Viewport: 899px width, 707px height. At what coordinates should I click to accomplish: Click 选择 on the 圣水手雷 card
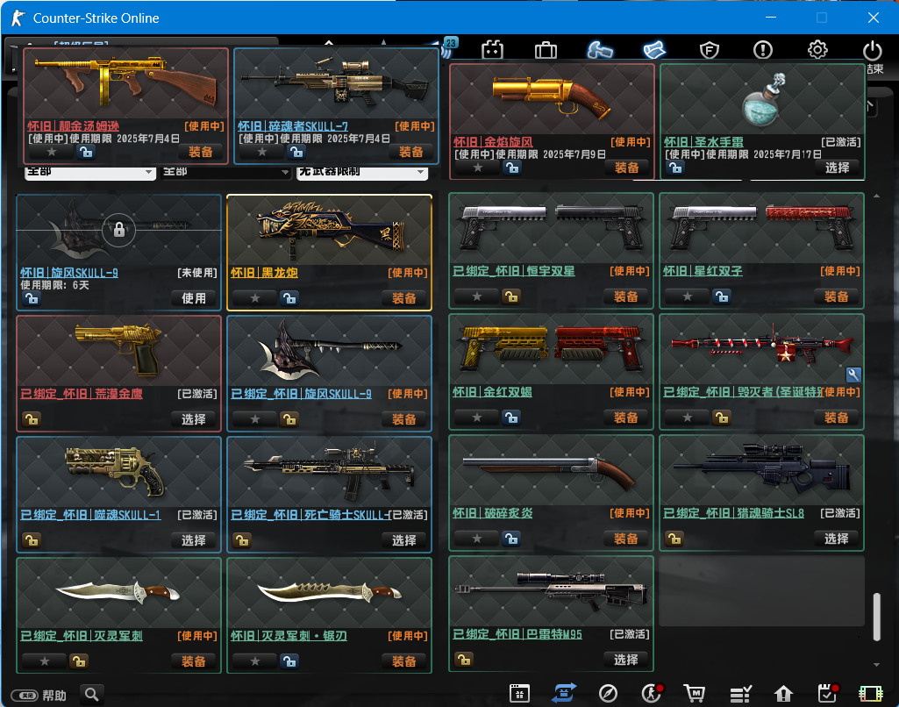(837, 168)
